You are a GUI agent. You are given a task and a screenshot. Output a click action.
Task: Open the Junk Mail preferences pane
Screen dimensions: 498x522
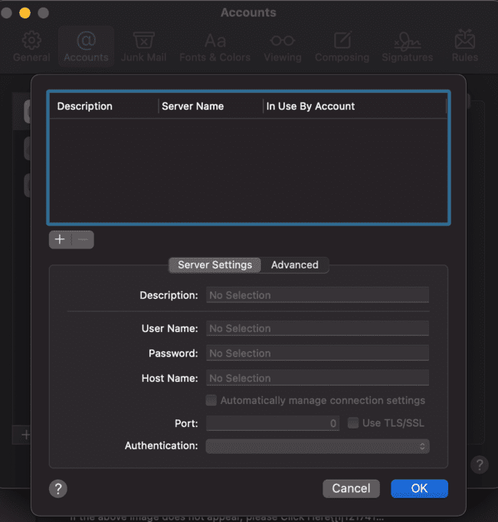coord(143,47)
